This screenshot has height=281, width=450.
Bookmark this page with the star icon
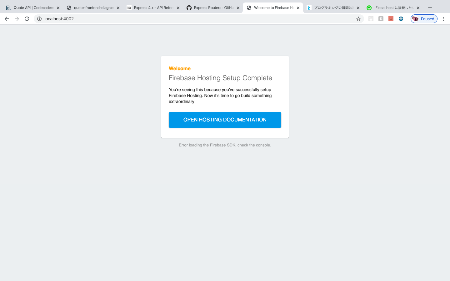pos(358,19)
